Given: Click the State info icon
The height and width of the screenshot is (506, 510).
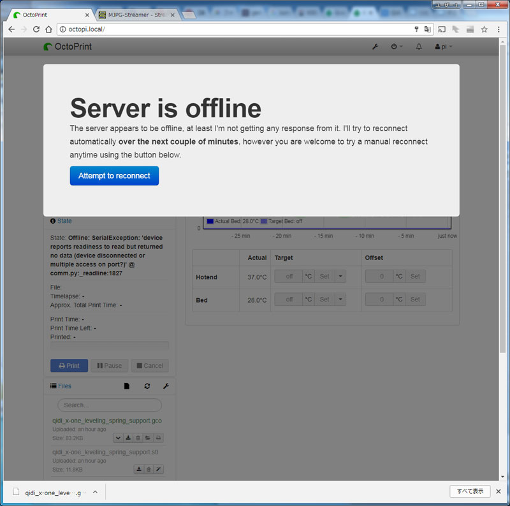Looking at the screenshot, I should point(53,220).
